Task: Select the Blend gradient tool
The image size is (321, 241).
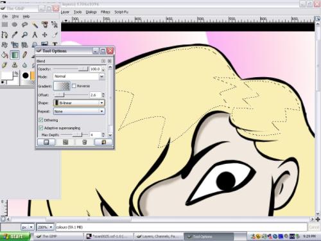Action: [x=15, y=55]
